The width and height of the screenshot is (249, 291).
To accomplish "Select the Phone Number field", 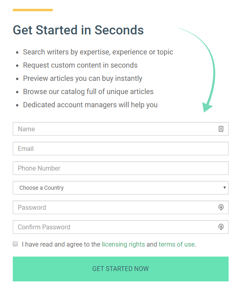I will pos(120,168).
